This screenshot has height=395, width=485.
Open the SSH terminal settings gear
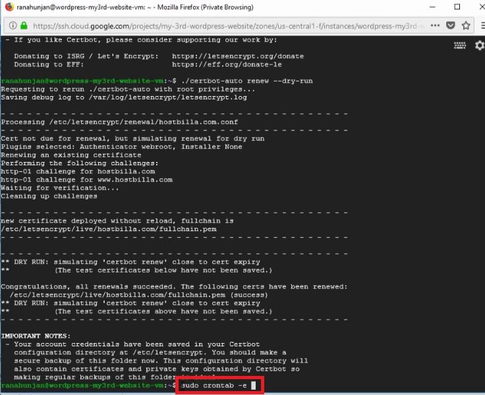click(x=480, y=45)
